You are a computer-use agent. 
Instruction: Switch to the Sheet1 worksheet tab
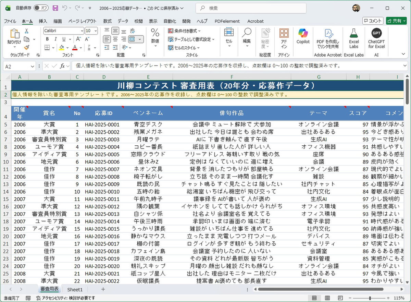(75, 290)
